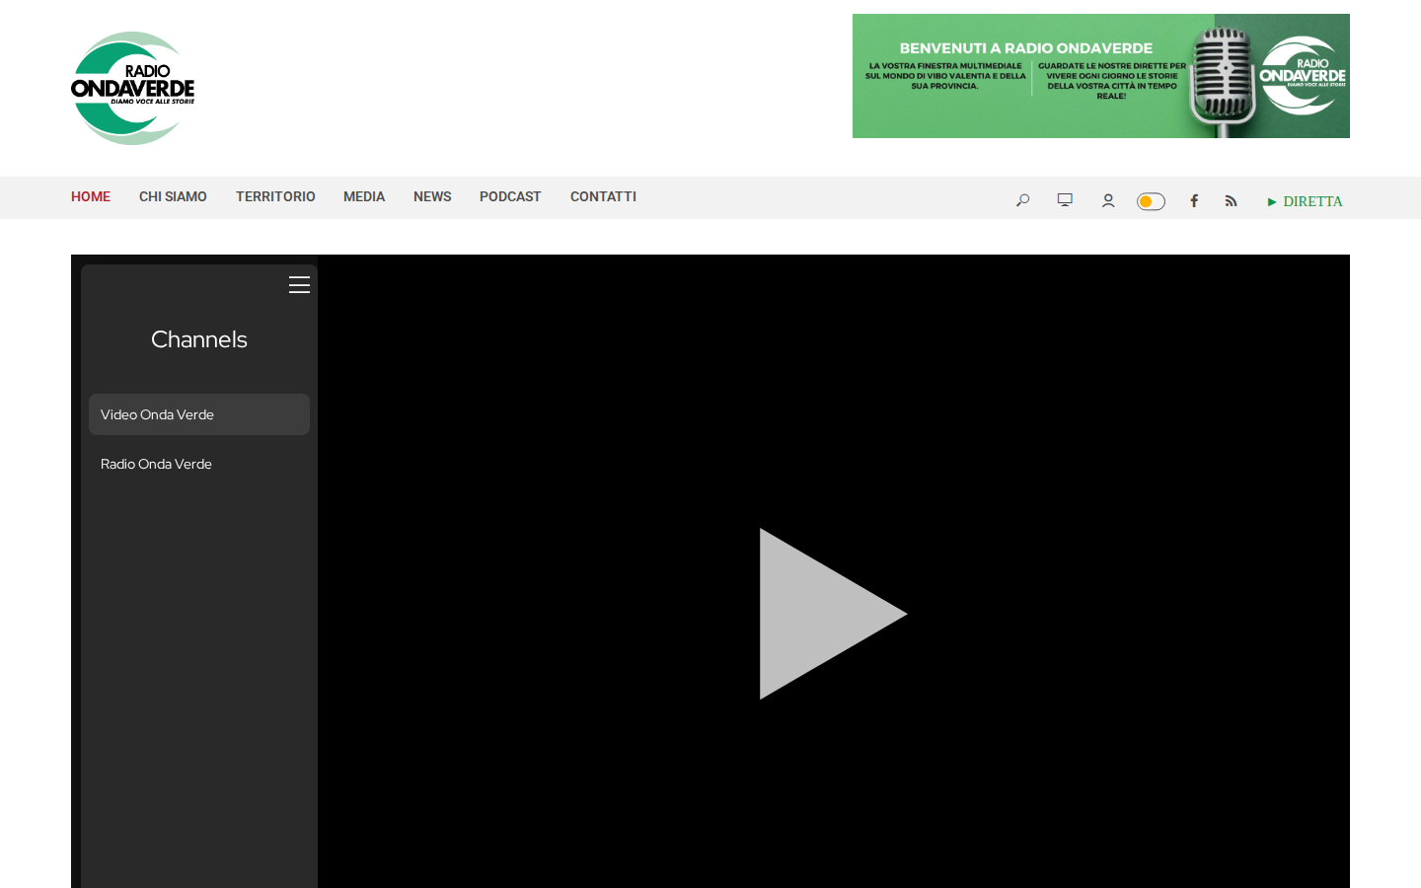The image size is (1421, 888).
Task: Open the CHI SIAMO menu item
Action: 173,196
